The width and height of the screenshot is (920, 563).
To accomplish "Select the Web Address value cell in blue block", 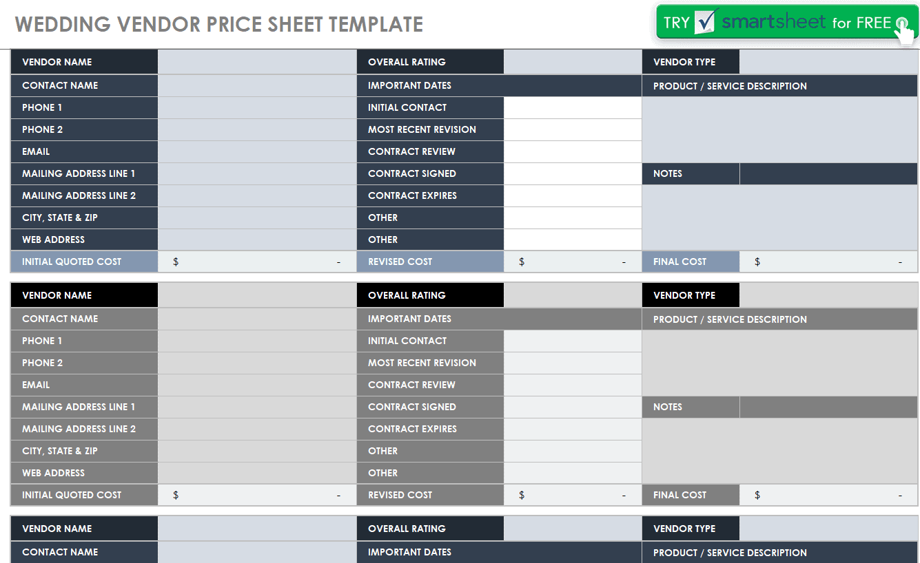I will tap(257, 240).
